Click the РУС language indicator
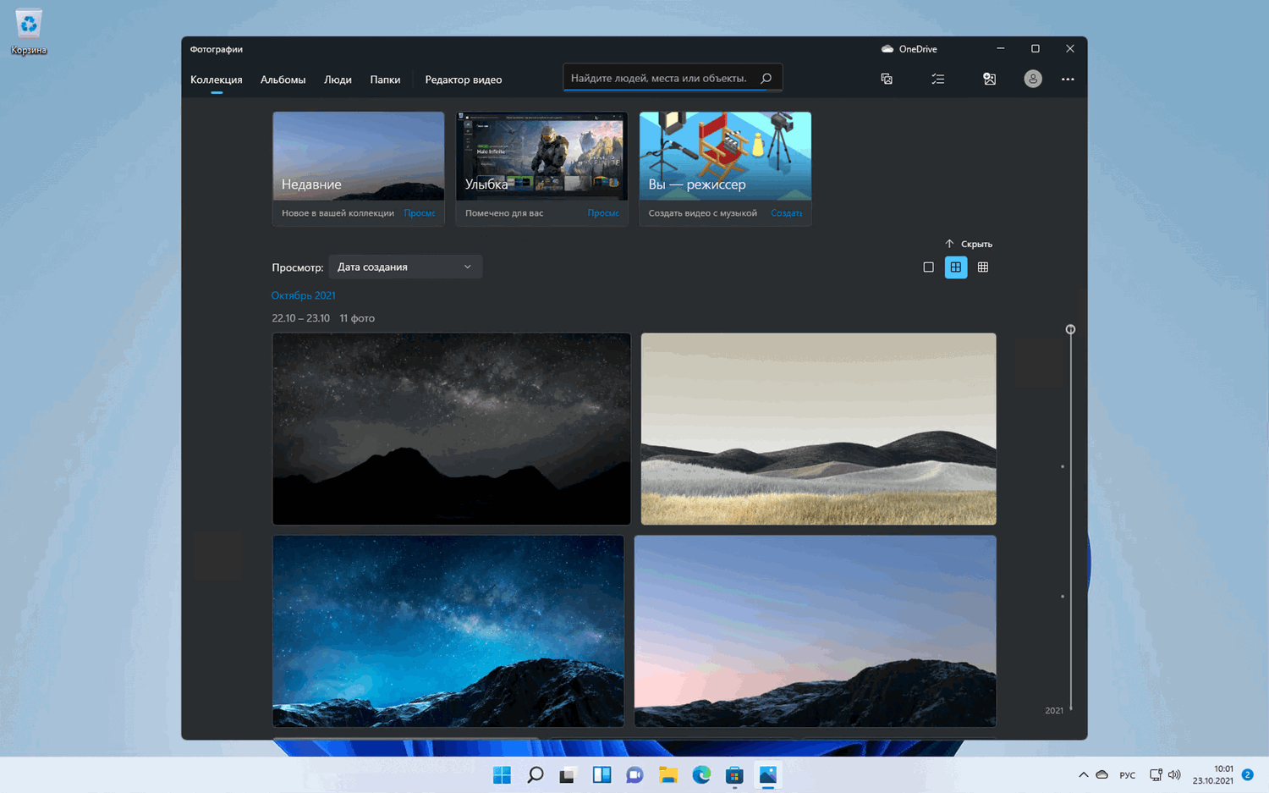Viewport: 1269px width, 793px height. (x=1128, y=775)
